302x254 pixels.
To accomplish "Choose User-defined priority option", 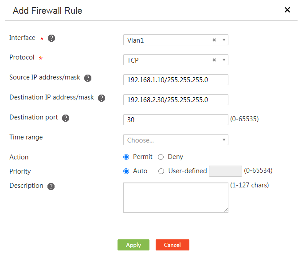I will pos(161,171).
